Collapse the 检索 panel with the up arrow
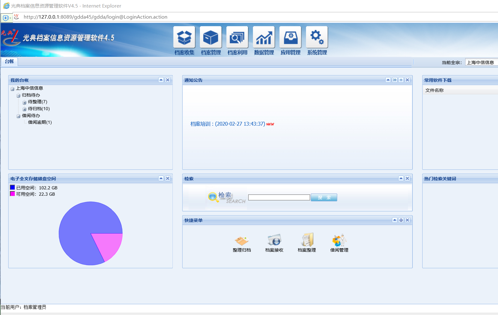The height and width of the screenshot is (315, 498). point(401,178)
